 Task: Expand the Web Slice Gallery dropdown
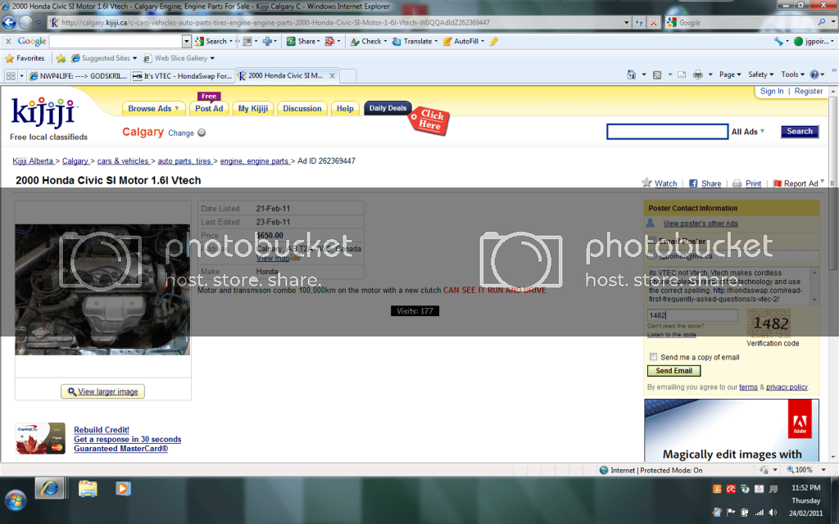(x=212, y=58)
